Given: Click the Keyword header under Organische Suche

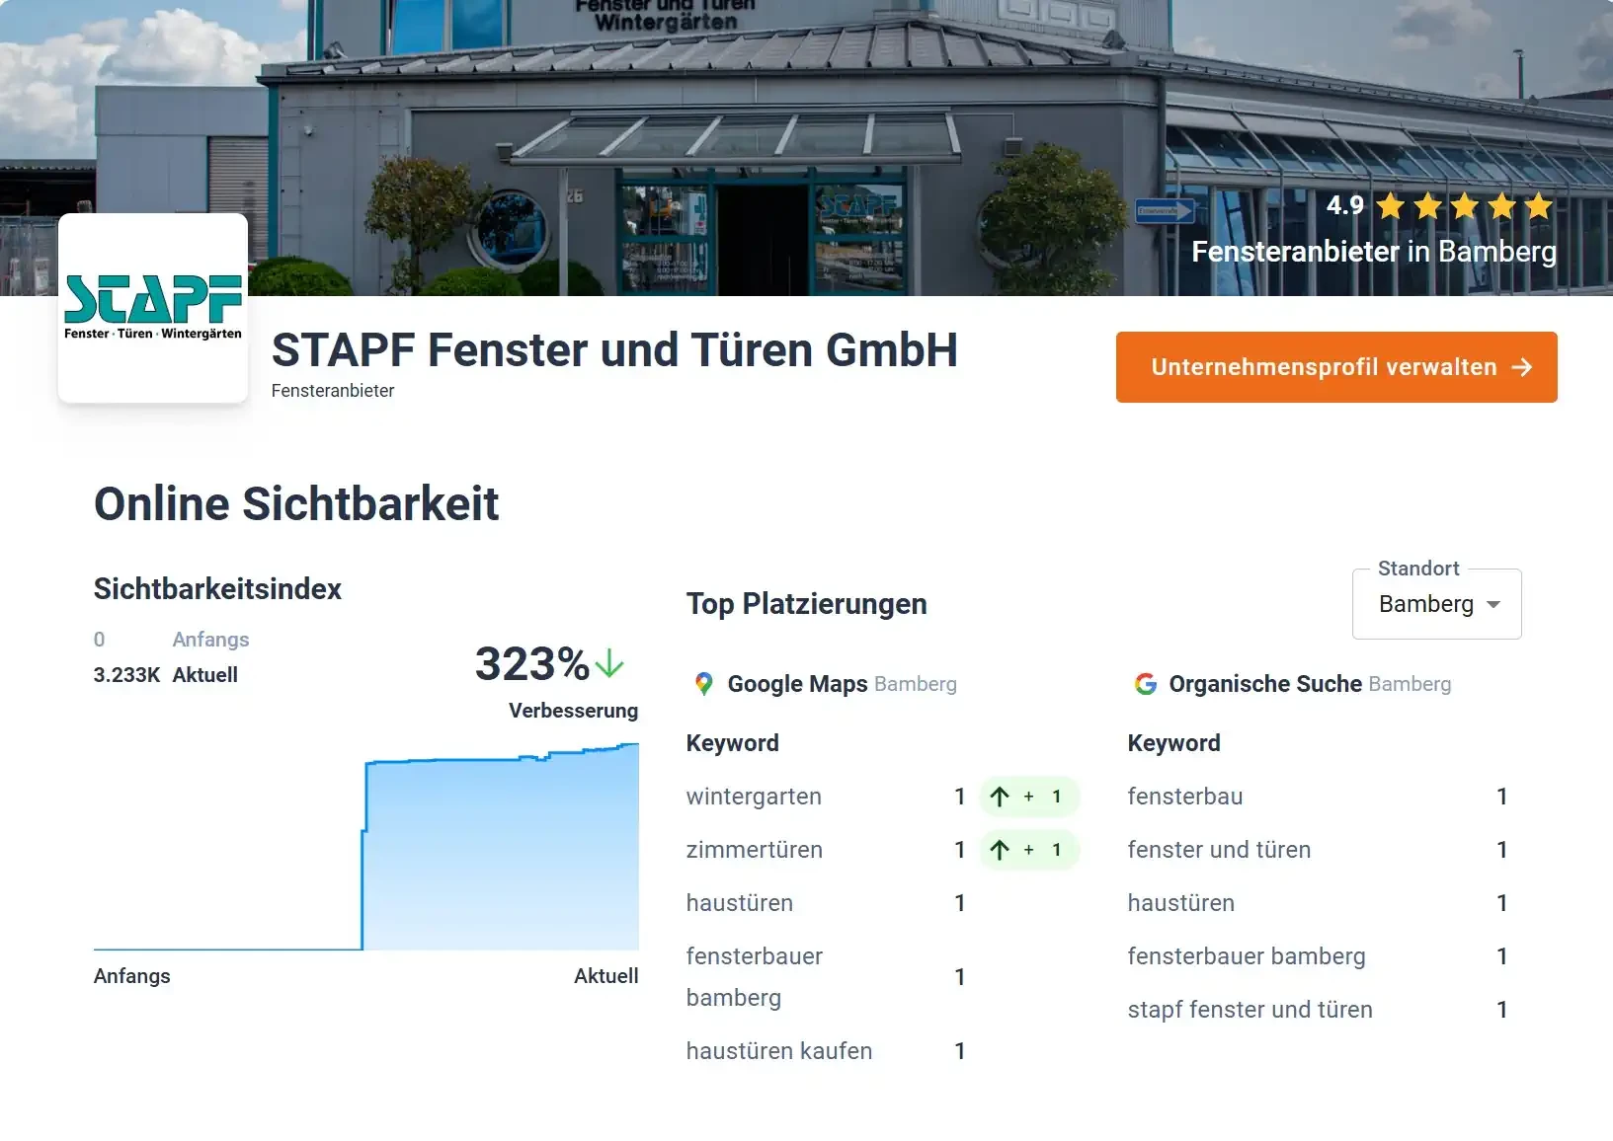Looking at the screenshot, I should tap(1174, 743).
